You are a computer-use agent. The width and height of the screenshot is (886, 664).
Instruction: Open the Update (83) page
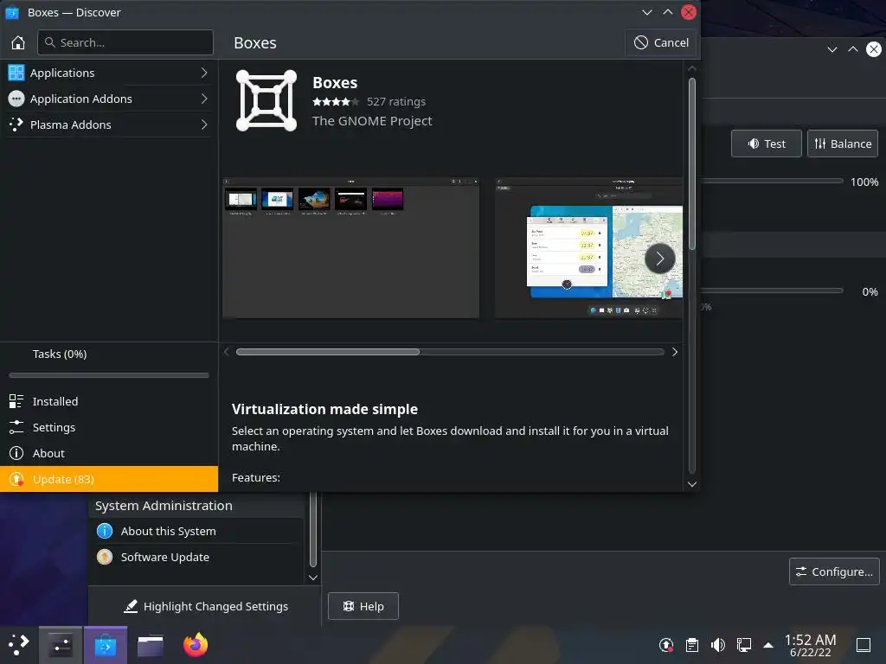coord(109,479)
